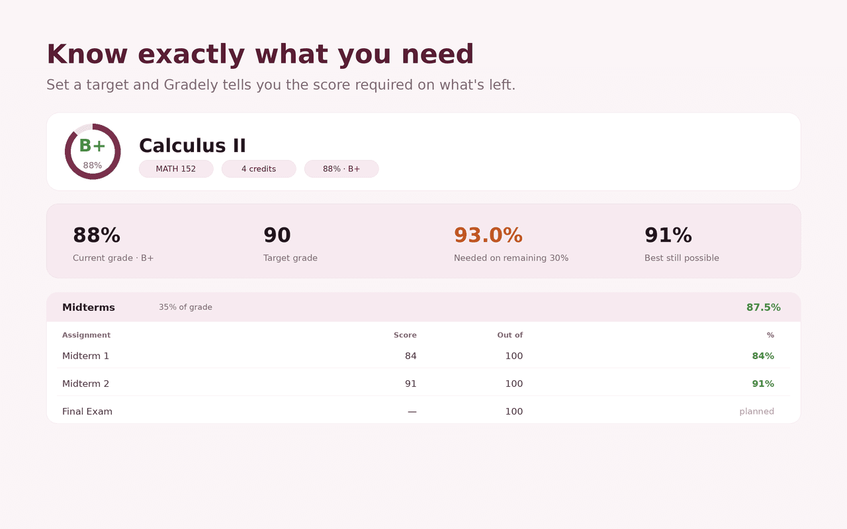Select the Midterm 1 assignment row

(x=423, y=356)
